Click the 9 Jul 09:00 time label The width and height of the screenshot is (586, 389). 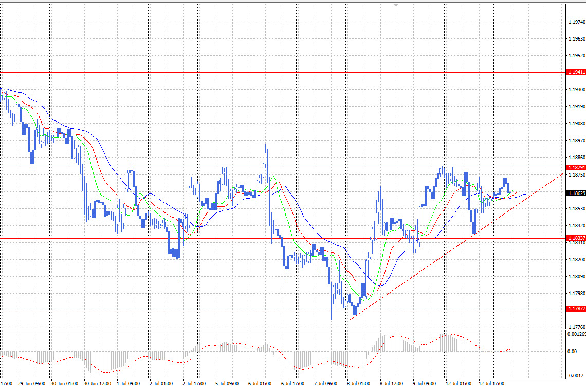(424, 384)
